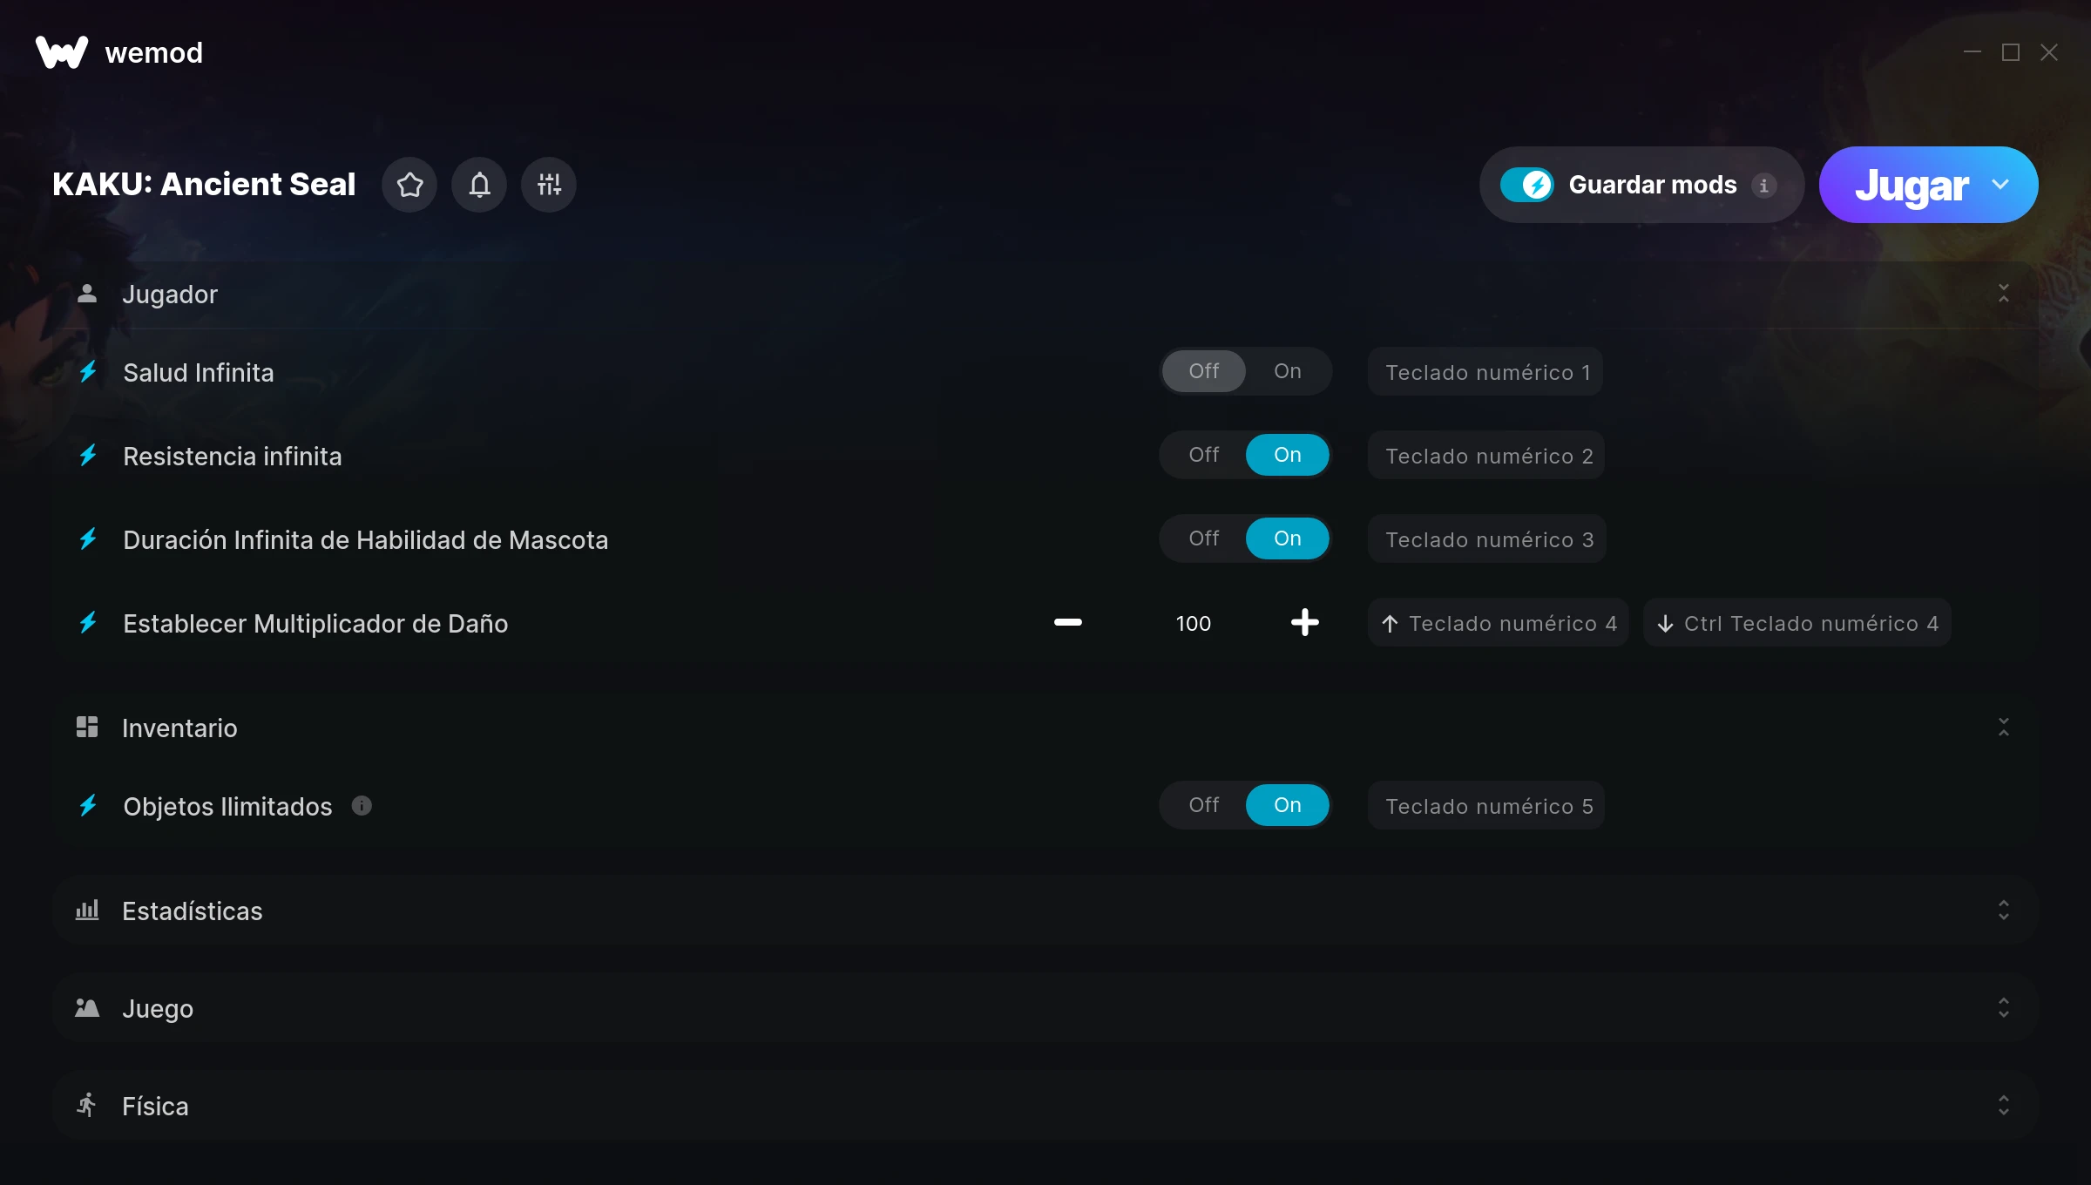Open mod settings sliders icon
Viewport: 2091px width, 1185px height.
pyautogui.click(x=549, y=185)
